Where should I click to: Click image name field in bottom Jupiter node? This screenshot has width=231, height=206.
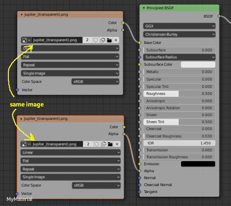coord(57,144)
